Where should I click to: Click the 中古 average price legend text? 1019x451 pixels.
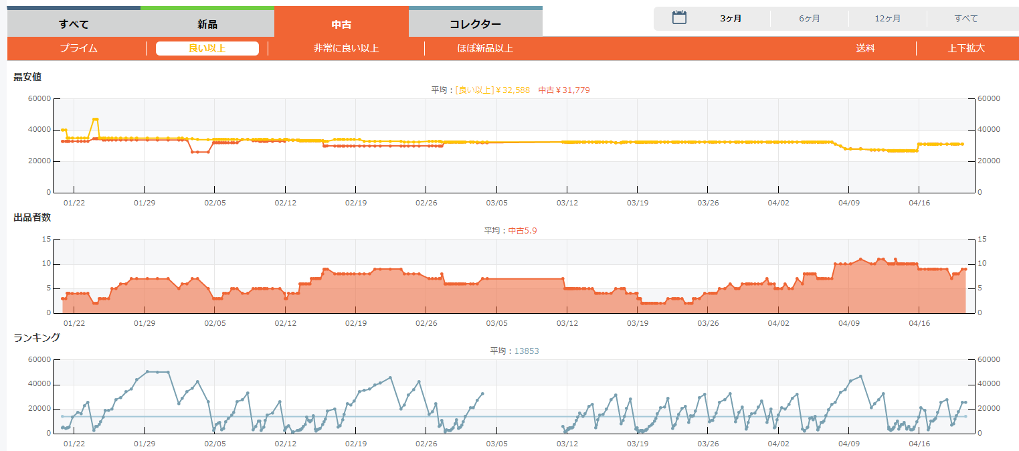tap(564, 90)
